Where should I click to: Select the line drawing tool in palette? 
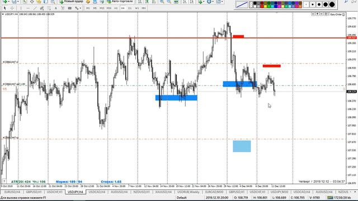[242, 4]
